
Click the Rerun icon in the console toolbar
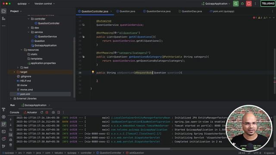point(42,112)
